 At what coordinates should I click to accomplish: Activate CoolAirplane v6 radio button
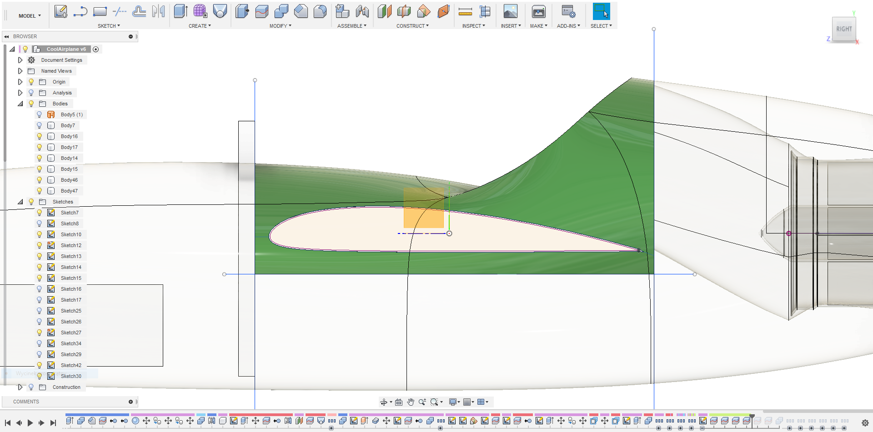click(x=96, y=49)
